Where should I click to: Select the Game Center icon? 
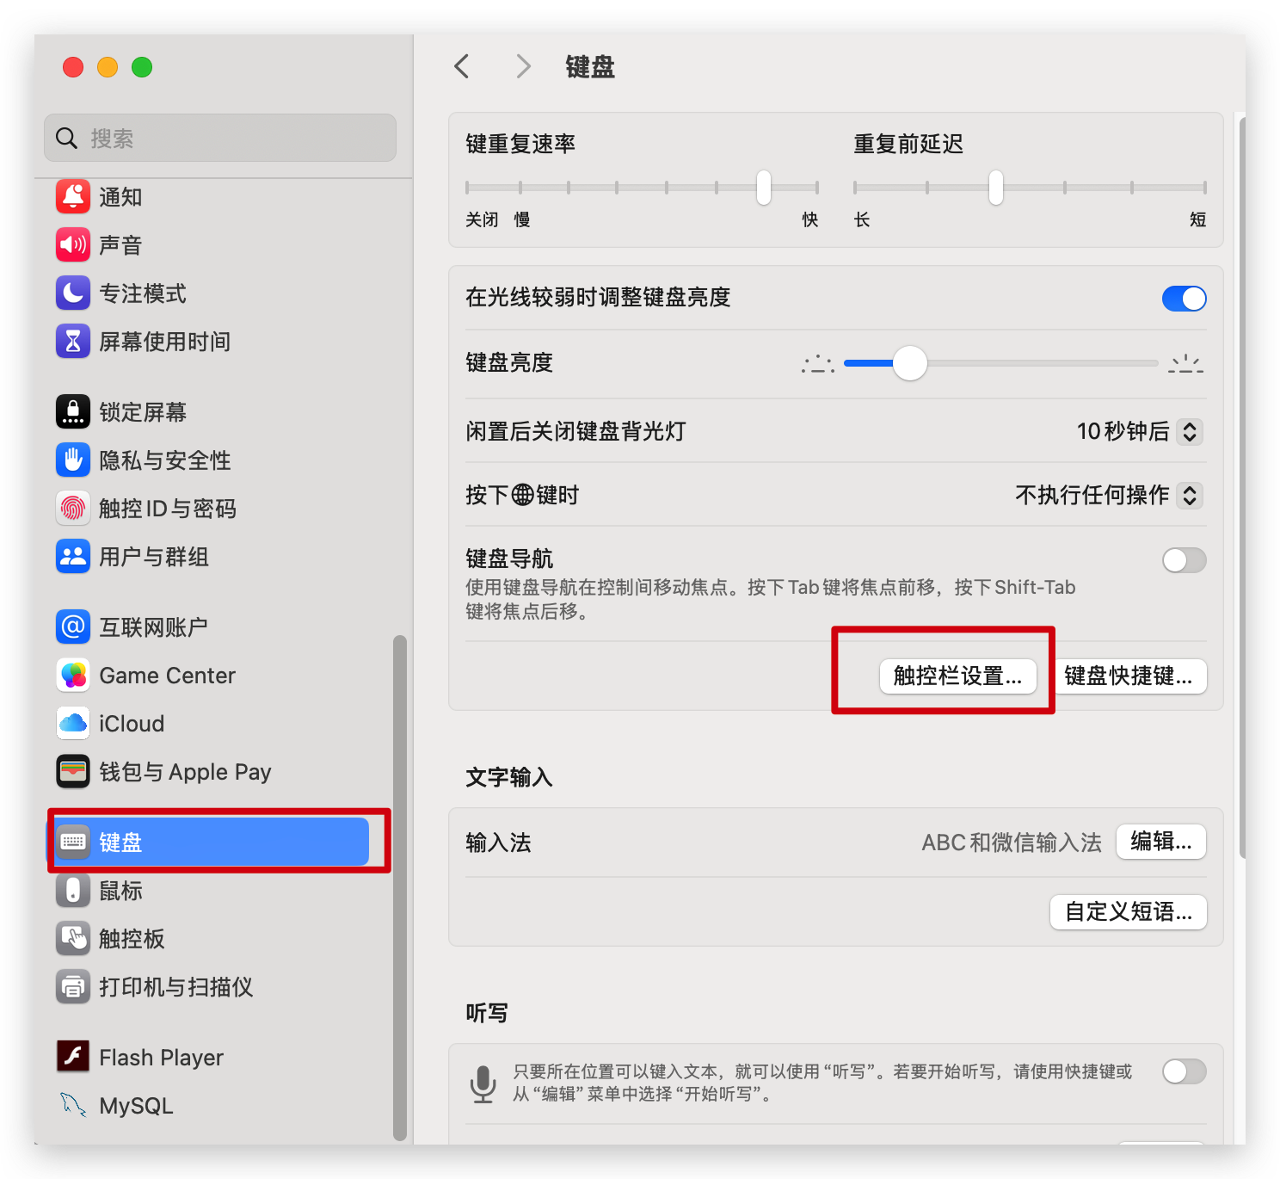(73, 676)
